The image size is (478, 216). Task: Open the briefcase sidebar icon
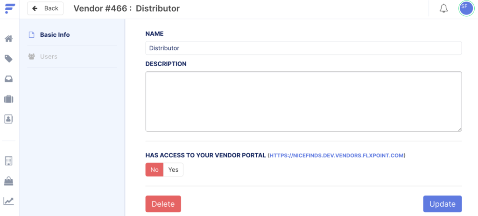(8, 99)
